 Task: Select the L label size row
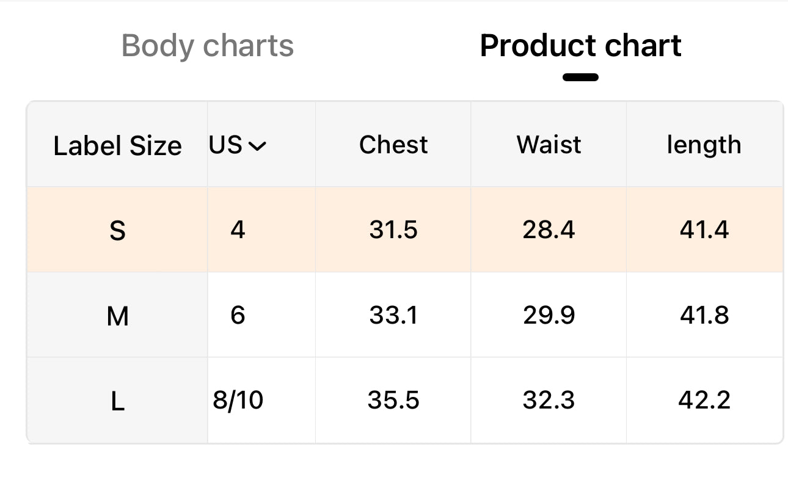point(117,401)
